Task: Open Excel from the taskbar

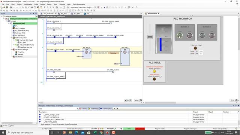Action: (x=95, y=132)
